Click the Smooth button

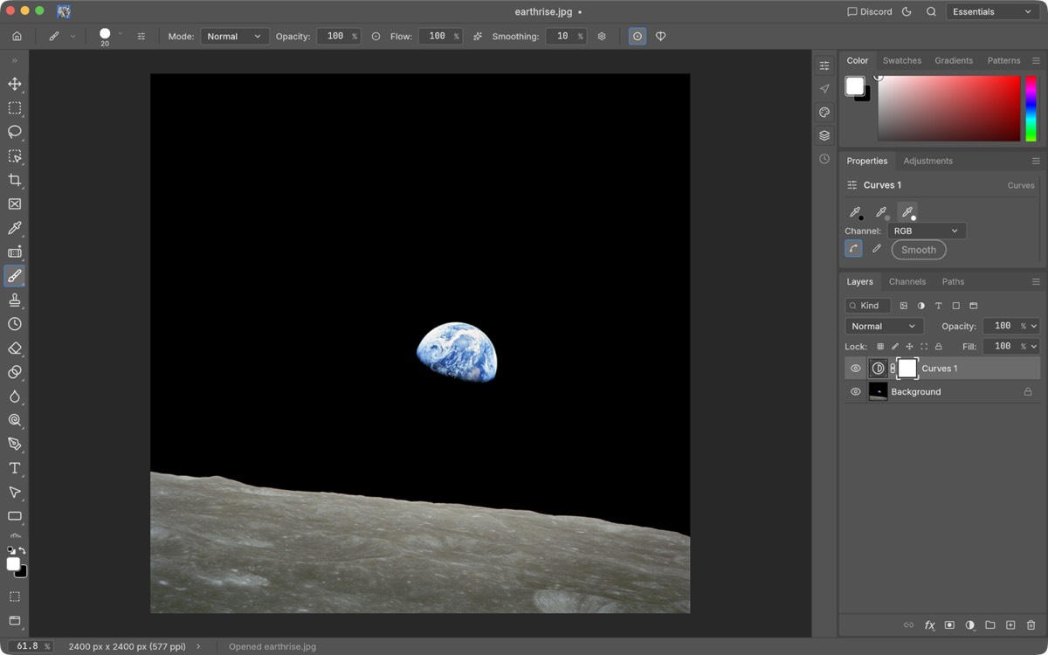click(x=919, y=250)
